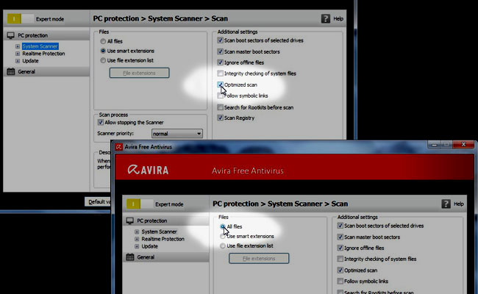Viewport: 478px width, 294px height.
Task: Click Help link in front Avira window
Action: tap(458, 204)
